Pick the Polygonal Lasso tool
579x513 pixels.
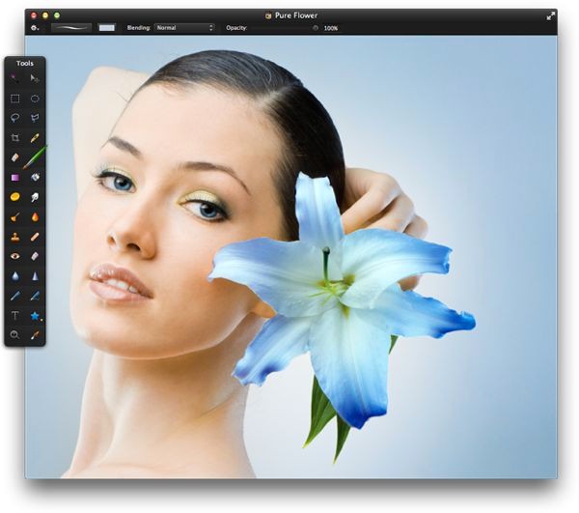point(35,118)
